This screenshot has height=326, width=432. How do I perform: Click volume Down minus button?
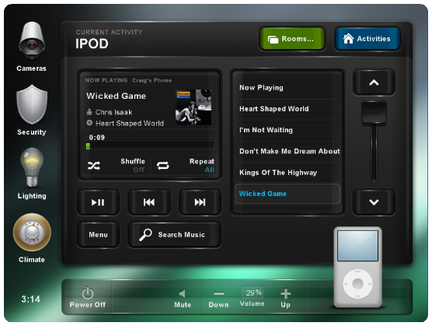(218, 299)
